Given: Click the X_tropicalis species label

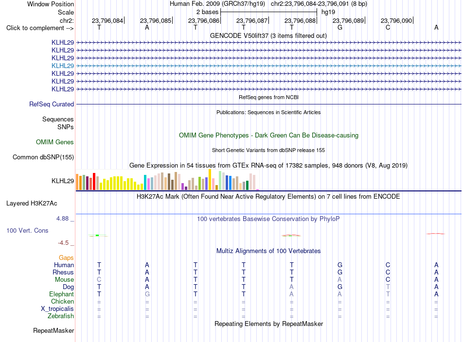Looking at the screenshot, I should click(x=57, y=309).
